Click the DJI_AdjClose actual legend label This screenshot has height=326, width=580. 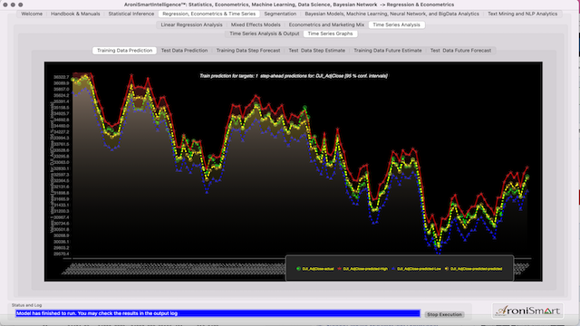click(x=318, y=269)
